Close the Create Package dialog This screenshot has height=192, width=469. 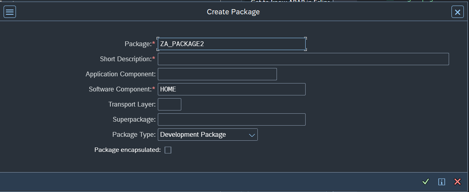click(x=457, y=12)
